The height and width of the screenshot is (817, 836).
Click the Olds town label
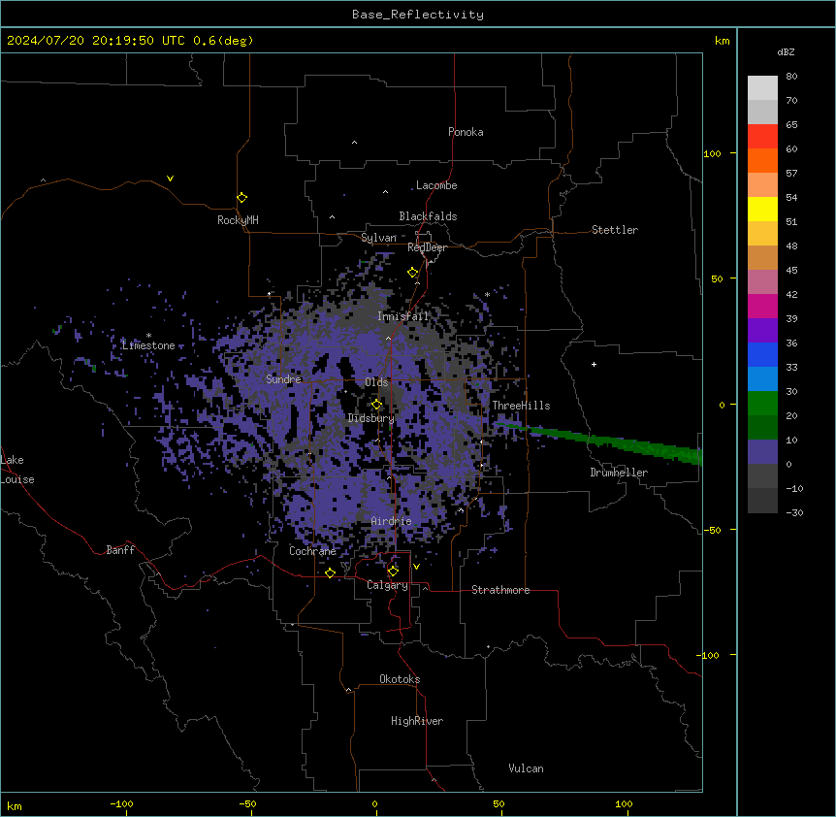coord(376,382)
